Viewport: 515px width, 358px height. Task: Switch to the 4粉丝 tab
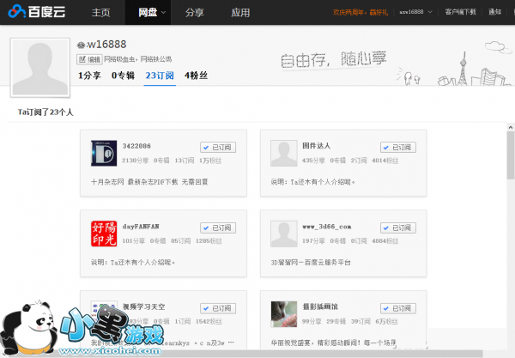click(x=196, y=76)
